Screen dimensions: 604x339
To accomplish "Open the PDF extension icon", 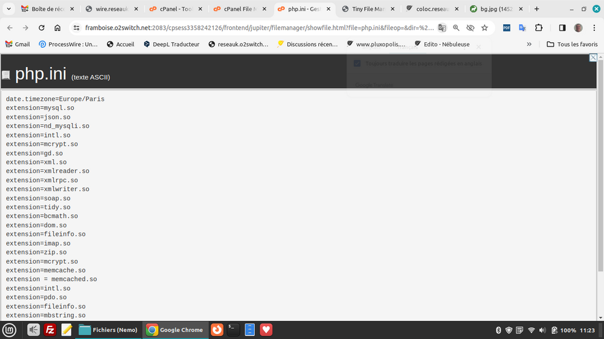I will pyautogui.click(x=507, y=28).
